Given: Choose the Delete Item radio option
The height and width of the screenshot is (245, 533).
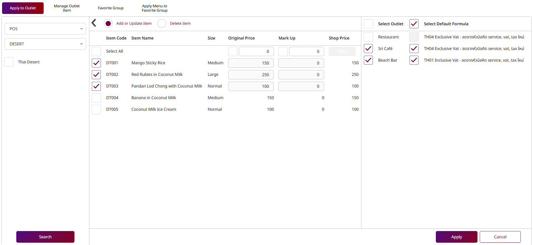Looking at the screenshot, I should [x=162, y=24].
